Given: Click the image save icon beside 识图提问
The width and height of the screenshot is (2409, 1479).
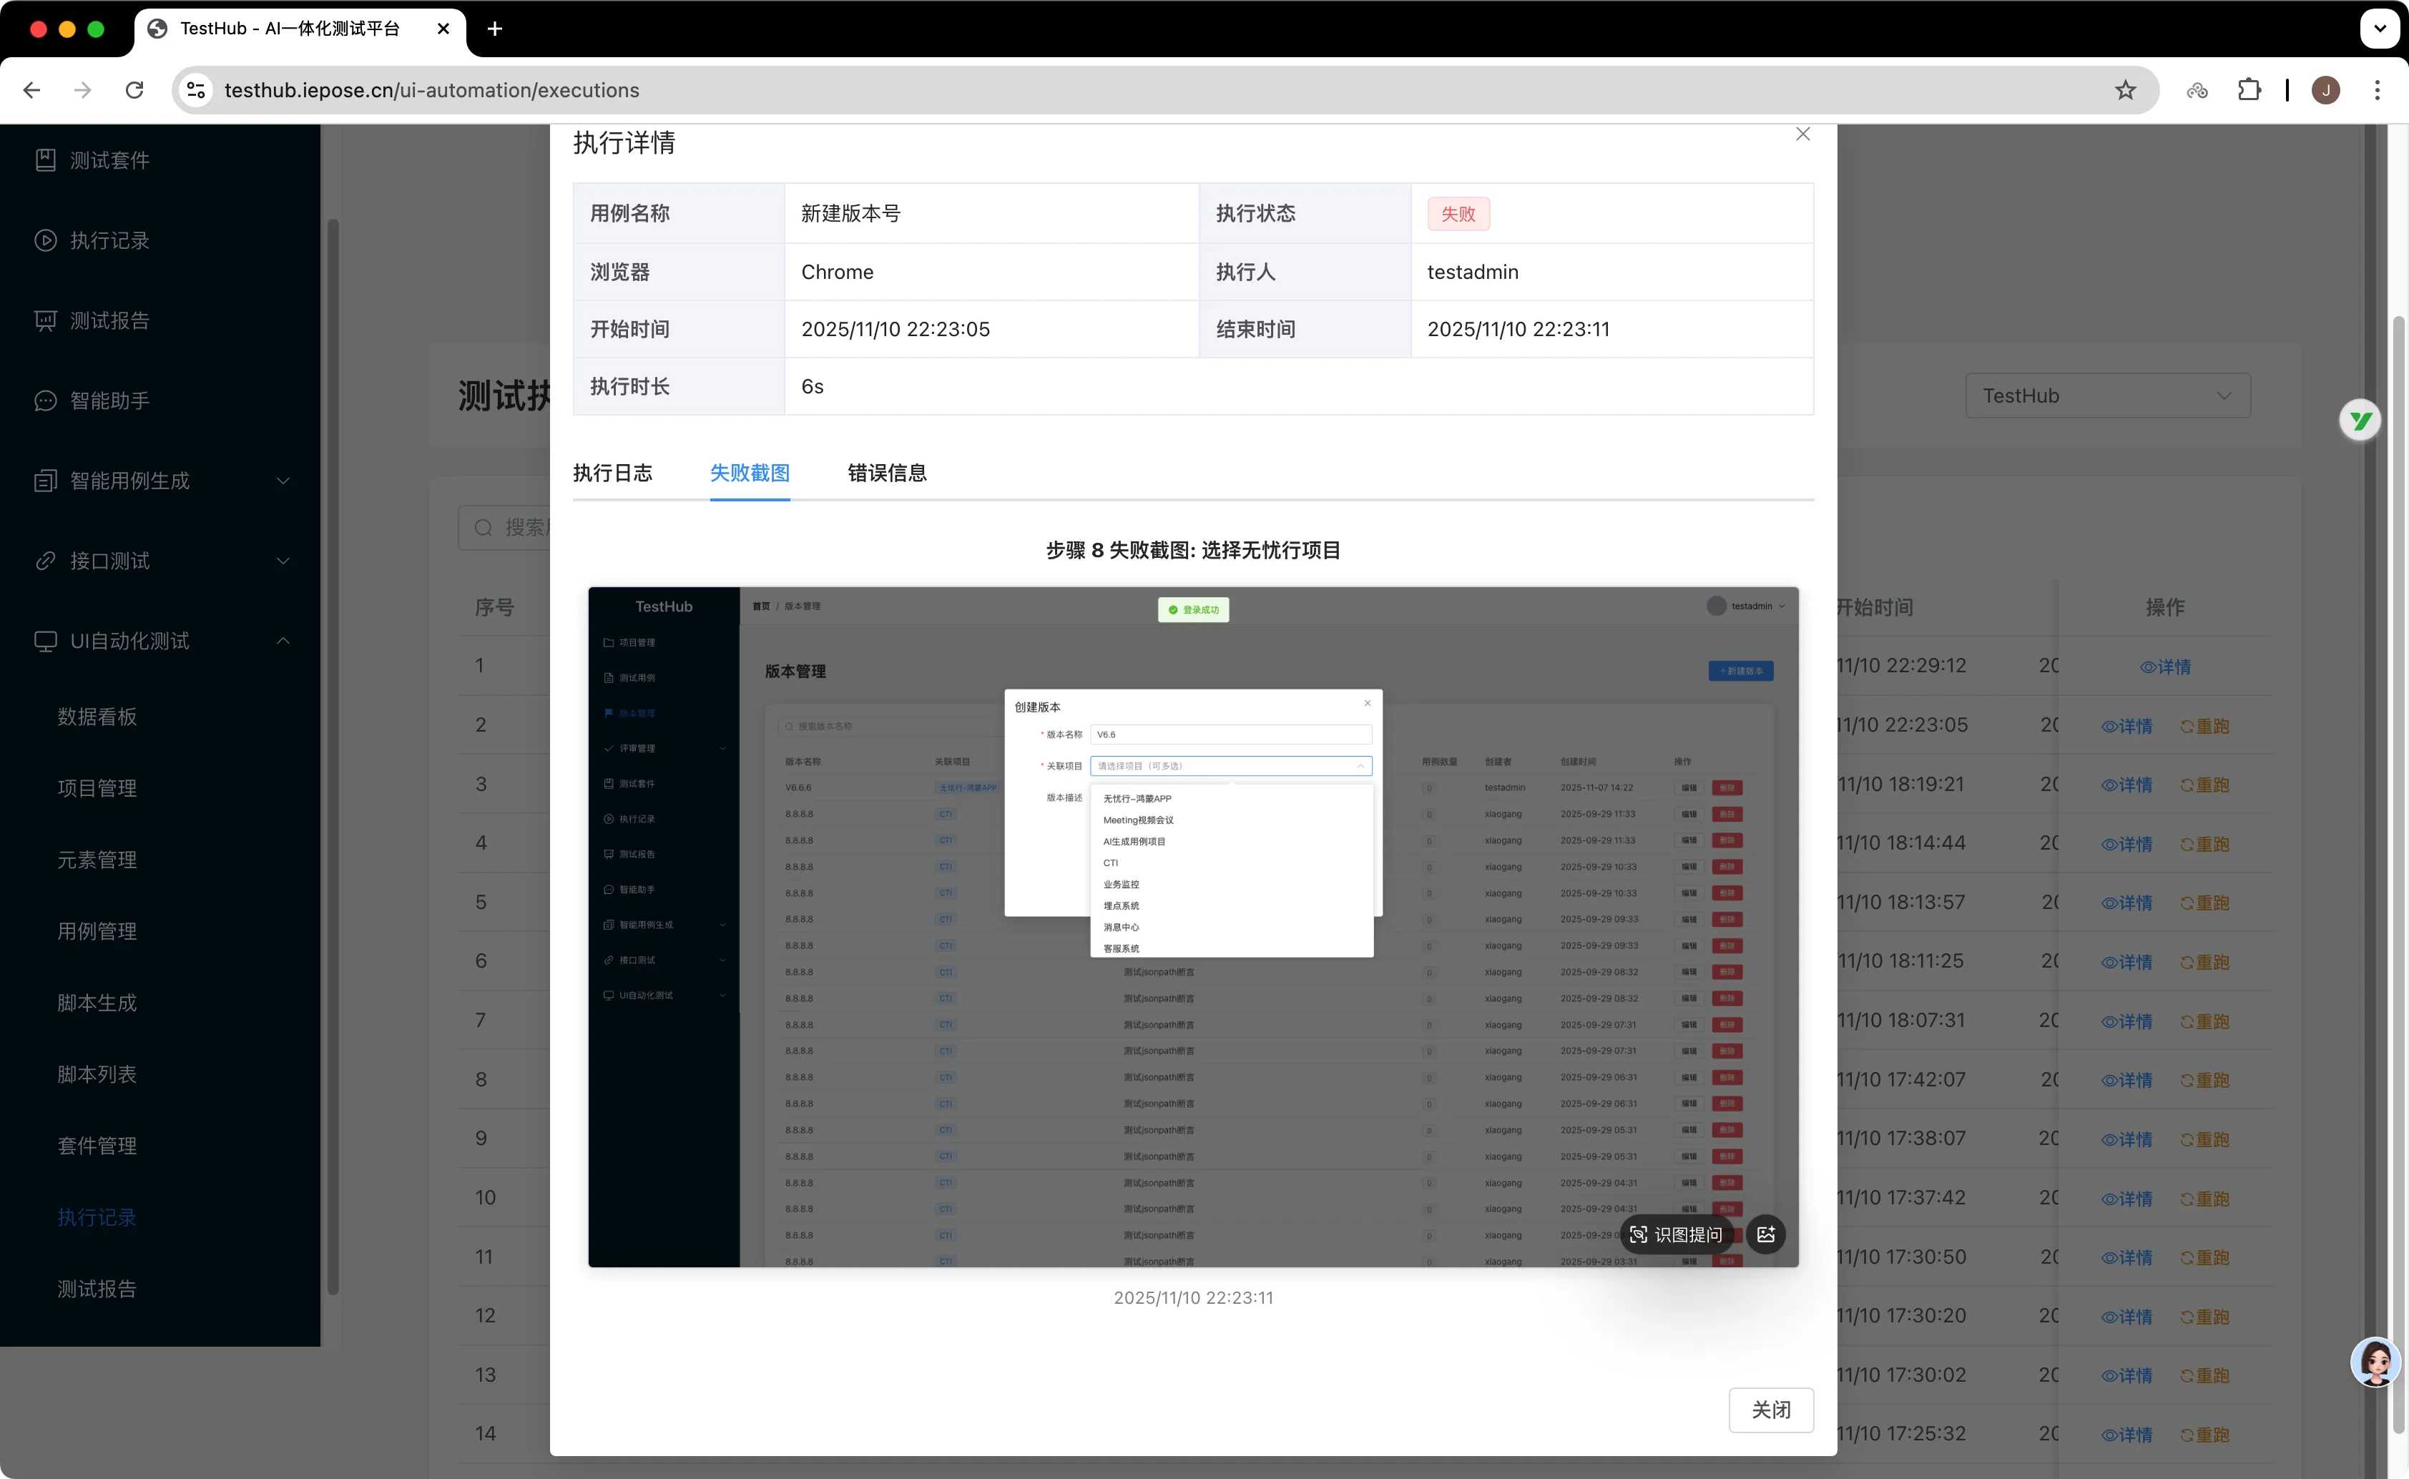Looking at the screenshot, I should (x=1765, y=1234).
